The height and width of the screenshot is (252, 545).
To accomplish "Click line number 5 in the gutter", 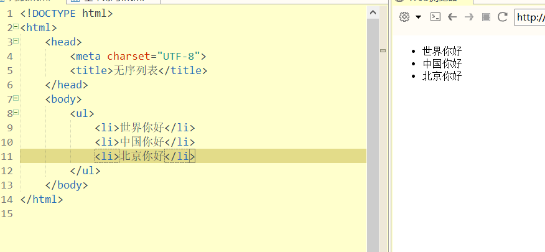I will 9,70.
